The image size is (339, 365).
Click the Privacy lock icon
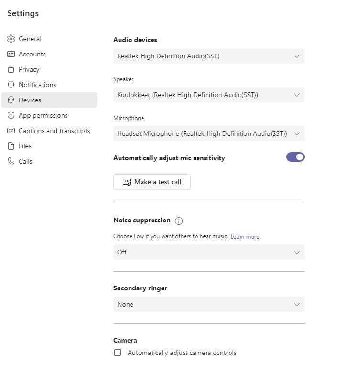tap(11, 69)
